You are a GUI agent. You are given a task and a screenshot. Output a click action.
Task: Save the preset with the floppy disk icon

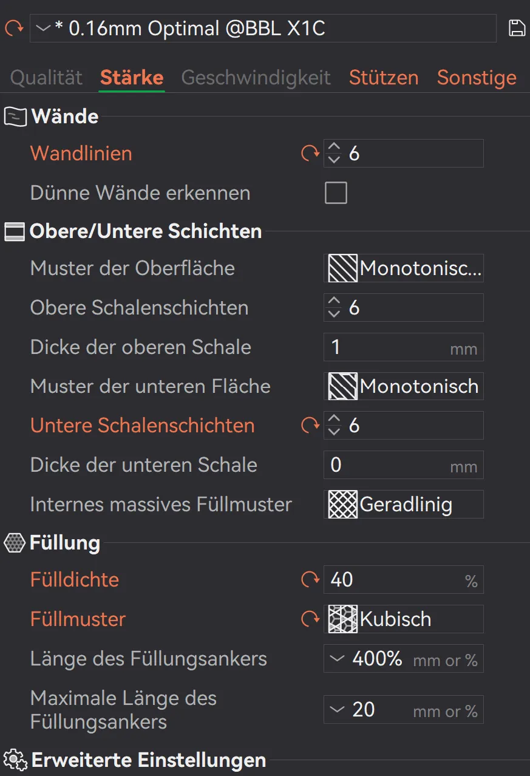[517, 28]
